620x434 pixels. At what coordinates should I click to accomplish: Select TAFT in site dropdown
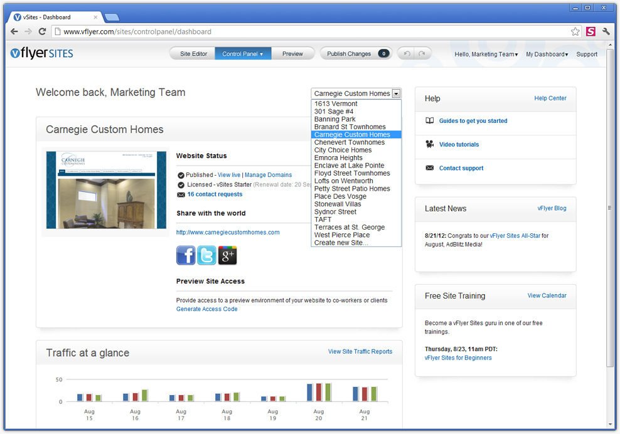coord(356,220)
